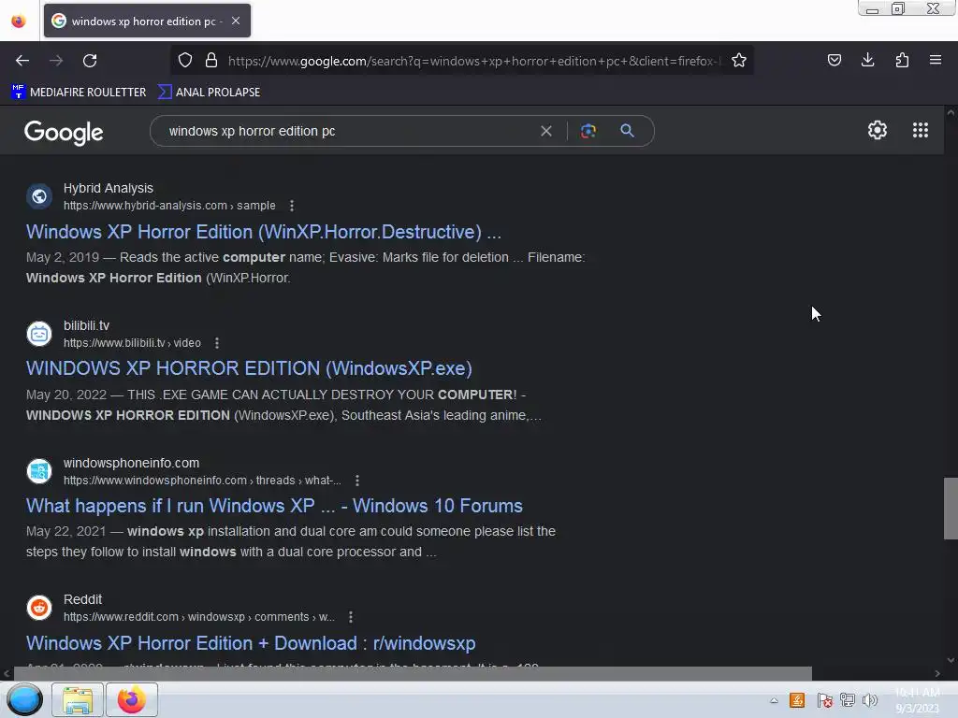Open the MEDIAFIRE ROULETTER bookmark
This screenshot has height=718, width=958.
coord(79,93)
